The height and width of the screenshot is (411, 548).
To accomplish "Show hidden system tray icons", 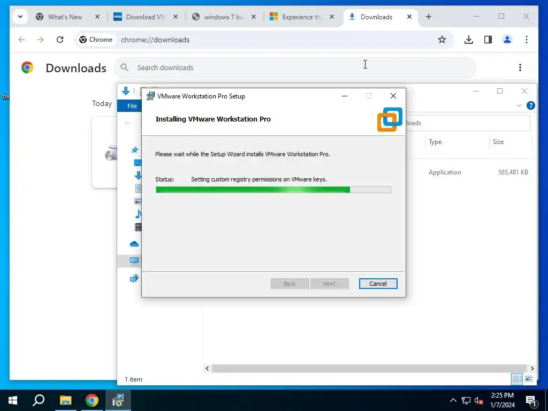I will 453,400.
